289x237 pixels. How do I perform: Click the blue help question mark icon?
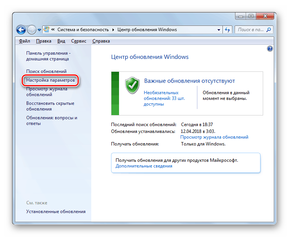tap(270, 49)
